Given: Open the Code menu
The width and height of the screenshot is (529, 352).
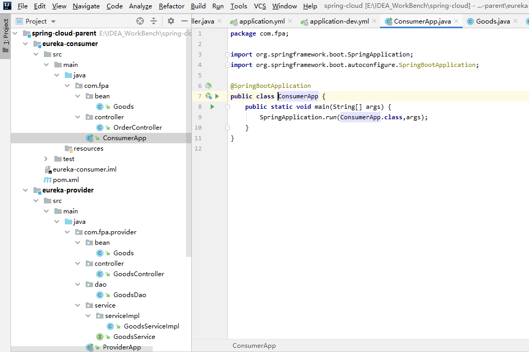Looking at the screenshot, I should coord(114,6).
